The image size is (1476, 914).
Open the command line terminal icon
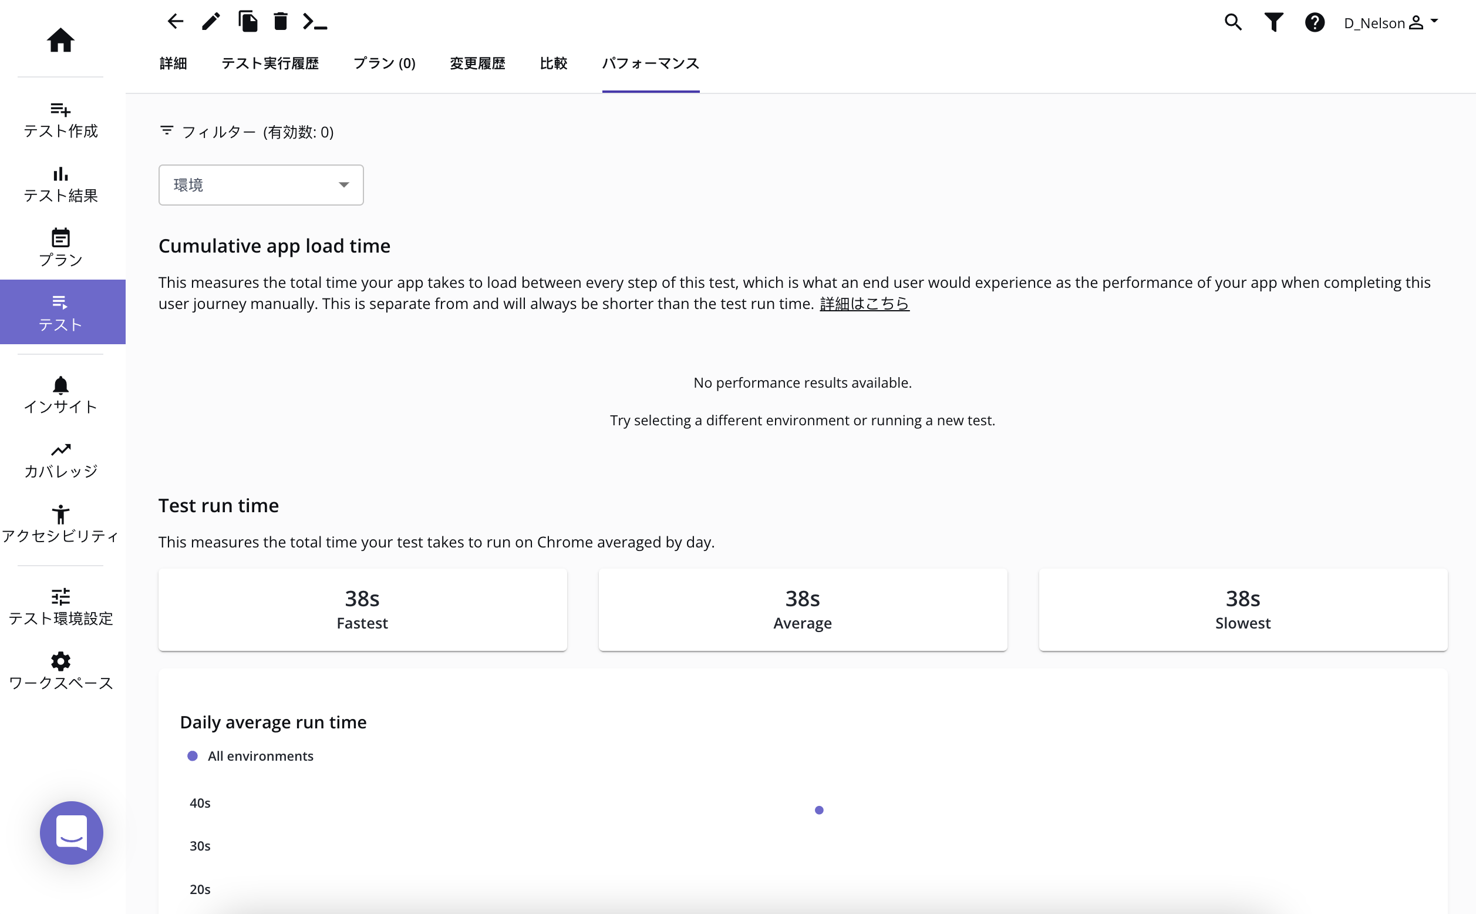coord(315,22)
